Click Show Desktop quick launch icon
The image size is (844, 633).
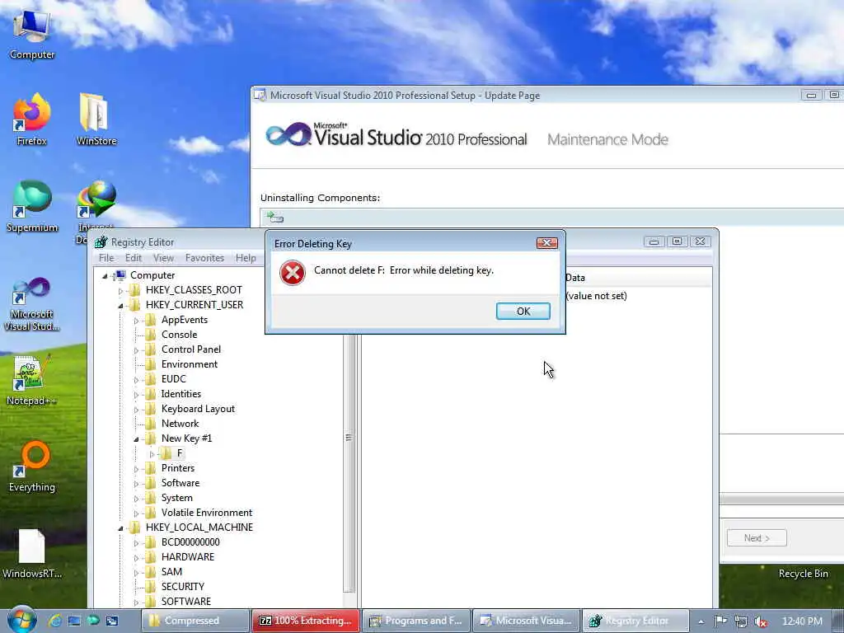pyautogui.click(x=74, y=621)
